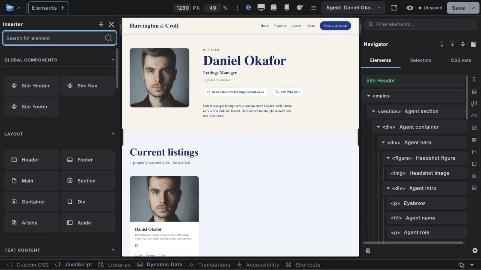This screenshot has width=481, height=270.
Task: Insert a Footer layout element
Action: click(88, 160)
